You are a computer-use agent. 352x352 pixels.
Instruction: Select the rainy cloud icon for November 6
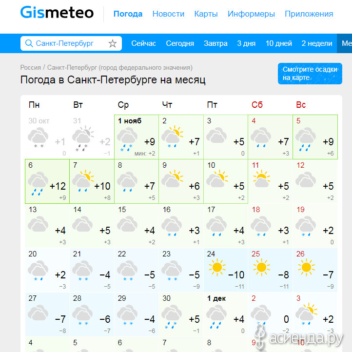point(38,183)
